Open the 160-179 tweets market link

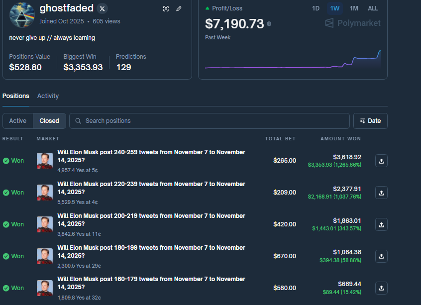coord(151,283)
